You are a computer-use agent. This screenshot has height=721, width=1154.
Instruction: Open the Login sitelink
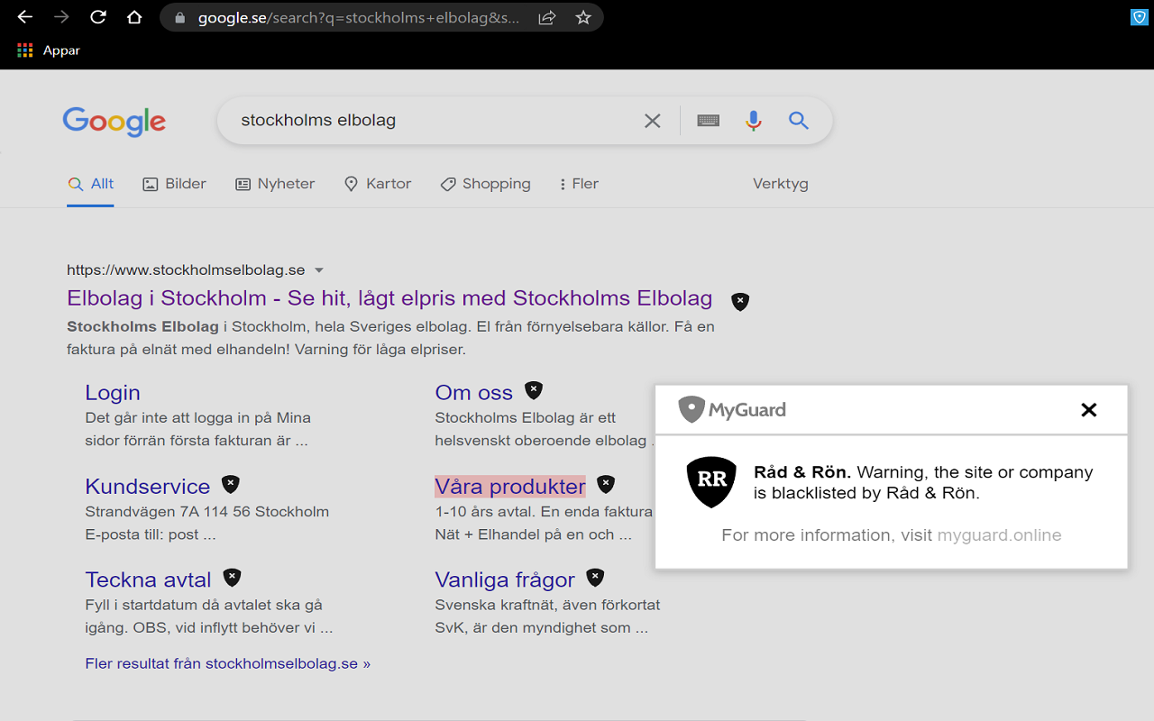tap(113, 393)
